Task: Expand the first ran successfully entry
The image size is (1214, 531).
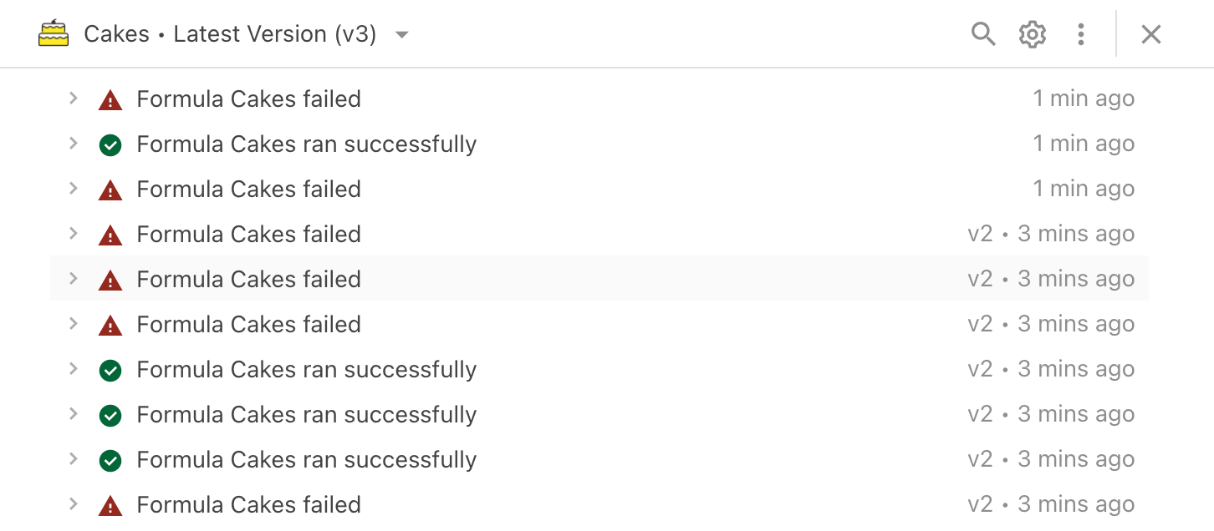Action: tap(74, 144)
